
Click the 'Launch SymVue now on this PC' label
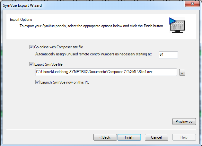point(65,82)
